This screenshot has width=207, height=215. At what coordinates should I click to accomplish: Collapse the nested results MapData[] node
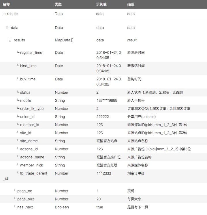(10, 40)
